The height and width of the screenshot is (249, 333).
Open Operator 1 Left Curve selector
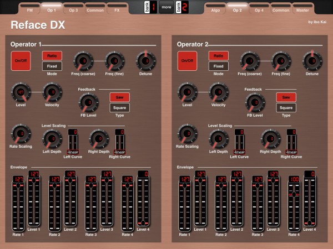click(73, 142)
